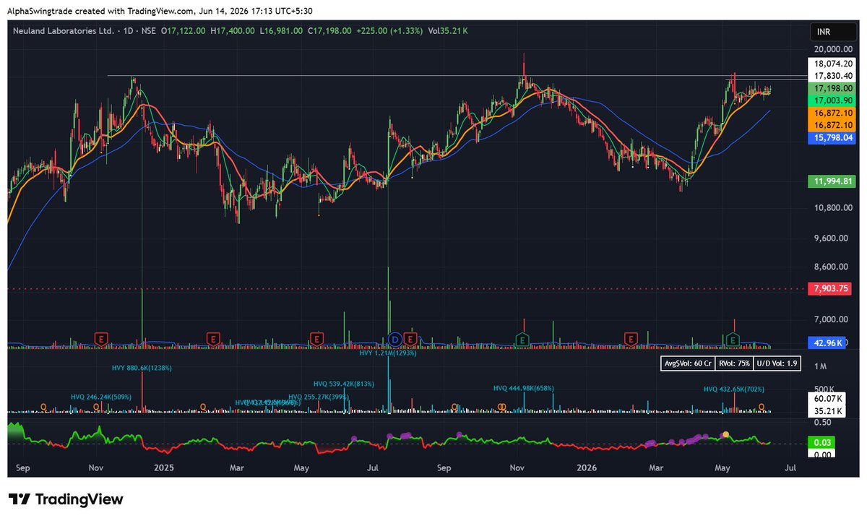Click the +225.00 (+1.33%) change value
The width and height of the screenshot is (867, 521).
point(390,31)
